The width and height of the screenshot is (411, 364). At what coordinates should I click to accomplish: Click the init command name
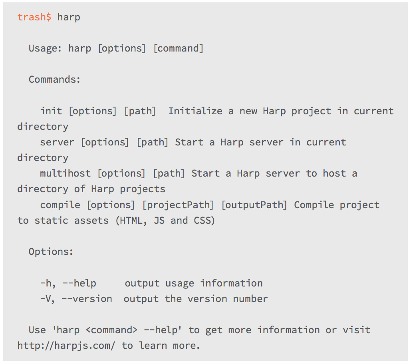click(x=51, y=111)
